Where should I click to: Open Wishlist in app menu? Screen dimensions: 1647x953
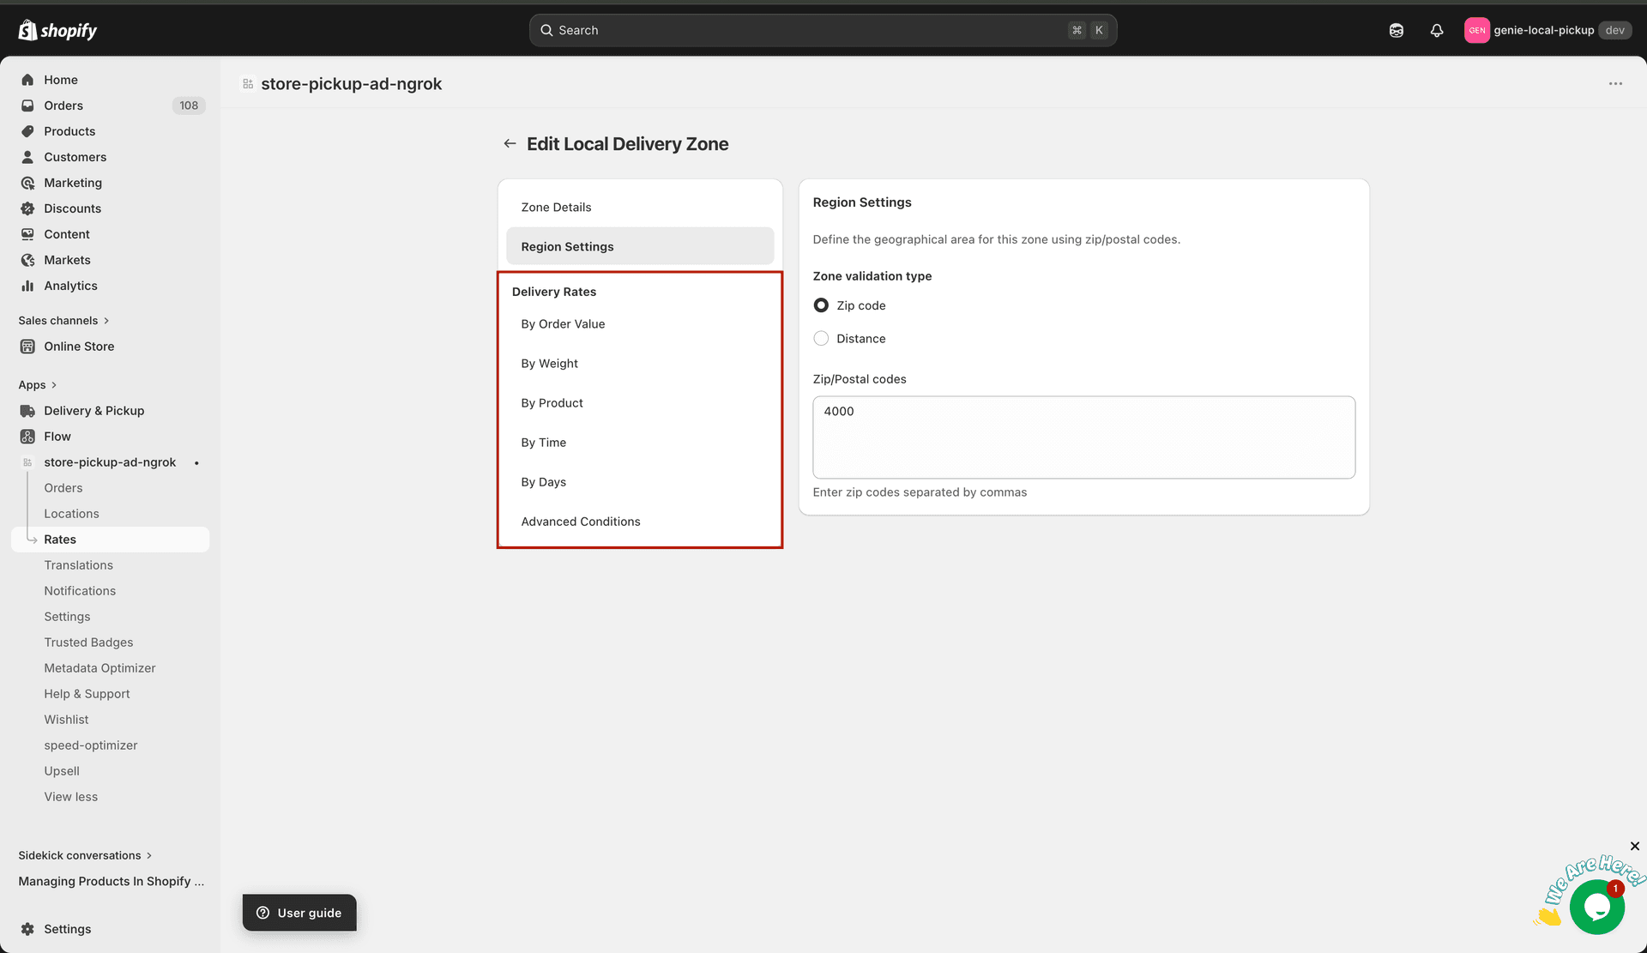click(x=66, y=720)
